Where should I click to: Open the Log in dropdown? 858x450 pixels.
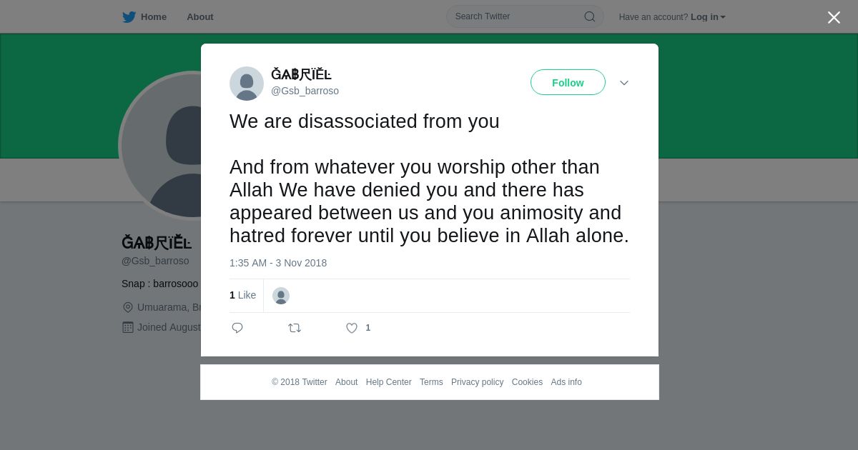[x=708, y=17]
